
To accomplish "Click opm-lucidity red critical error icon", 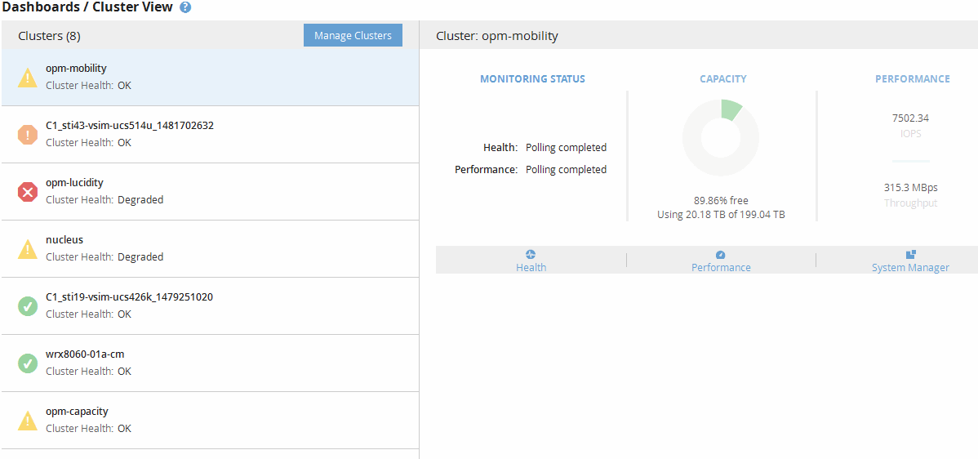I will pos(28,192).
